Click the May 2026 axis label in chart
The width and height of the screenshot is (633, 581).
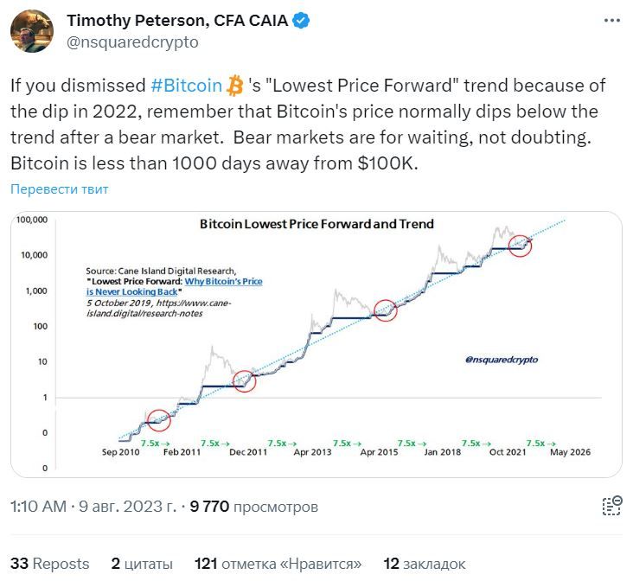[x=570, y=452]
